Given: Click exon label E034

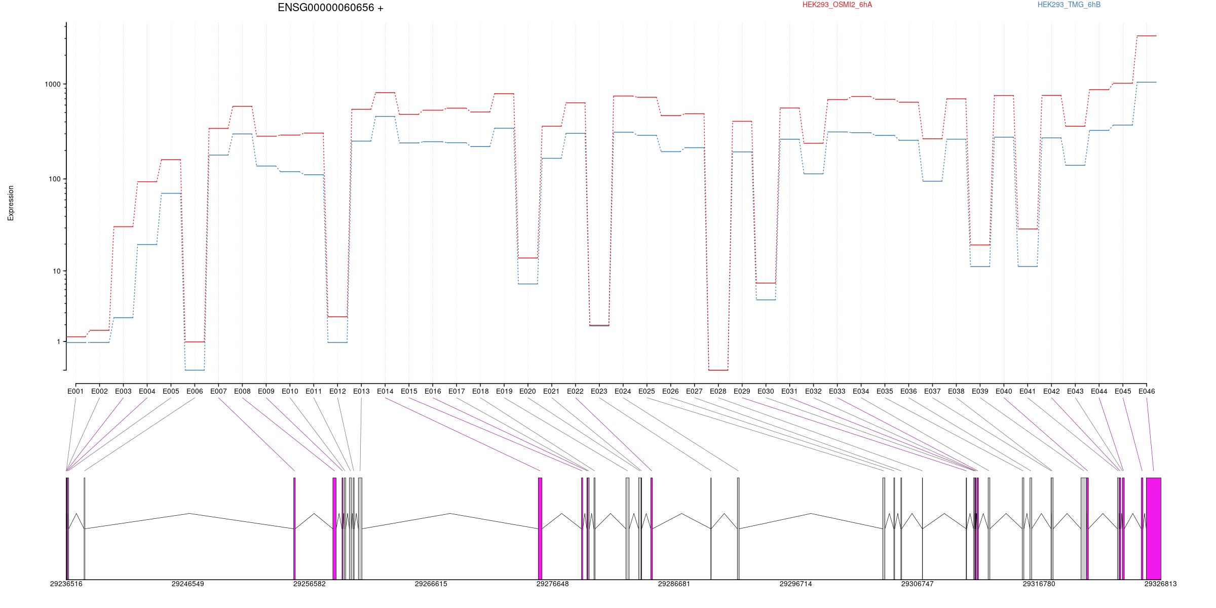Looking at the screenshot, I should tap(861, 391).
